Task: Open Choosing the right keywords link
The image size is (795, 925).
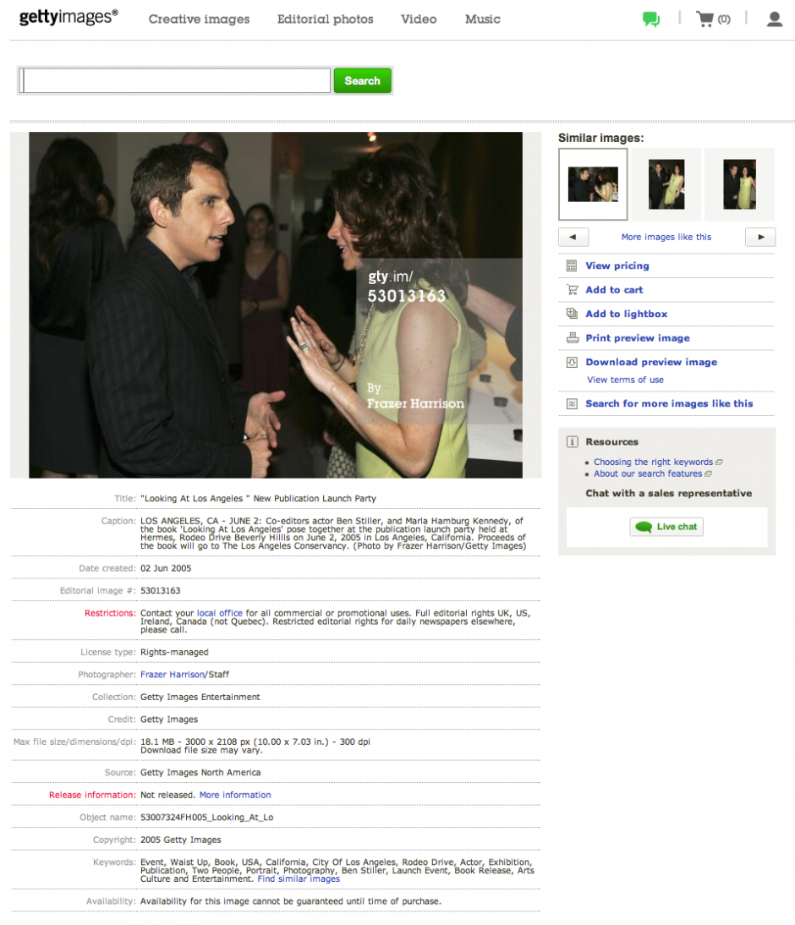Action: click(654, 462)
